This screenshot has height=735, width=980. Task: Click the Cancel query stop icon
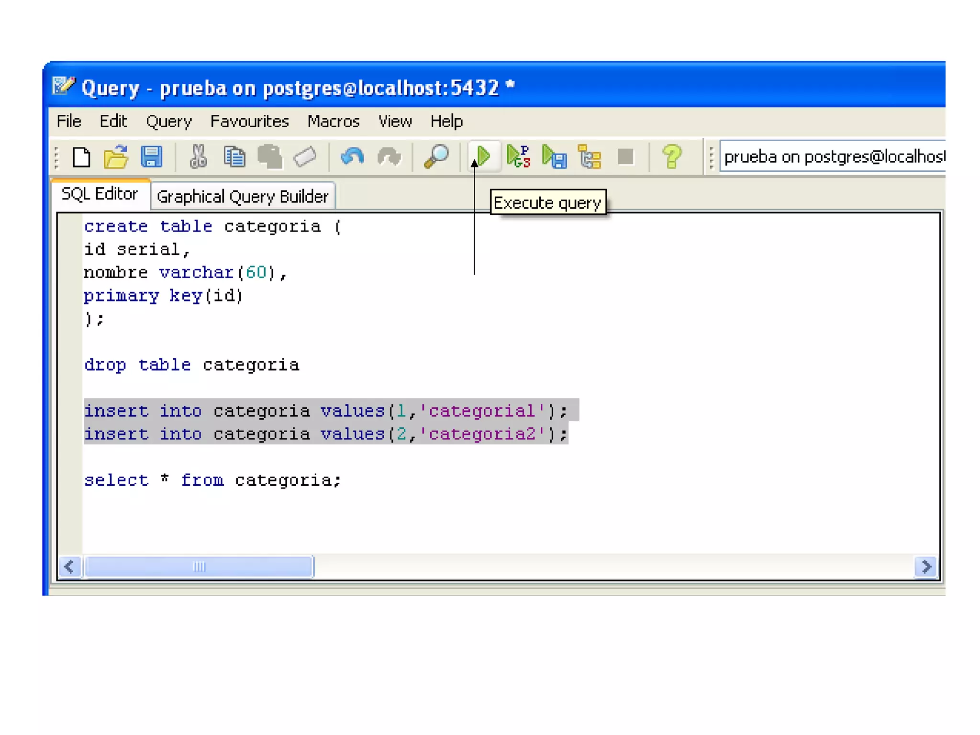(x=625, y=156)
